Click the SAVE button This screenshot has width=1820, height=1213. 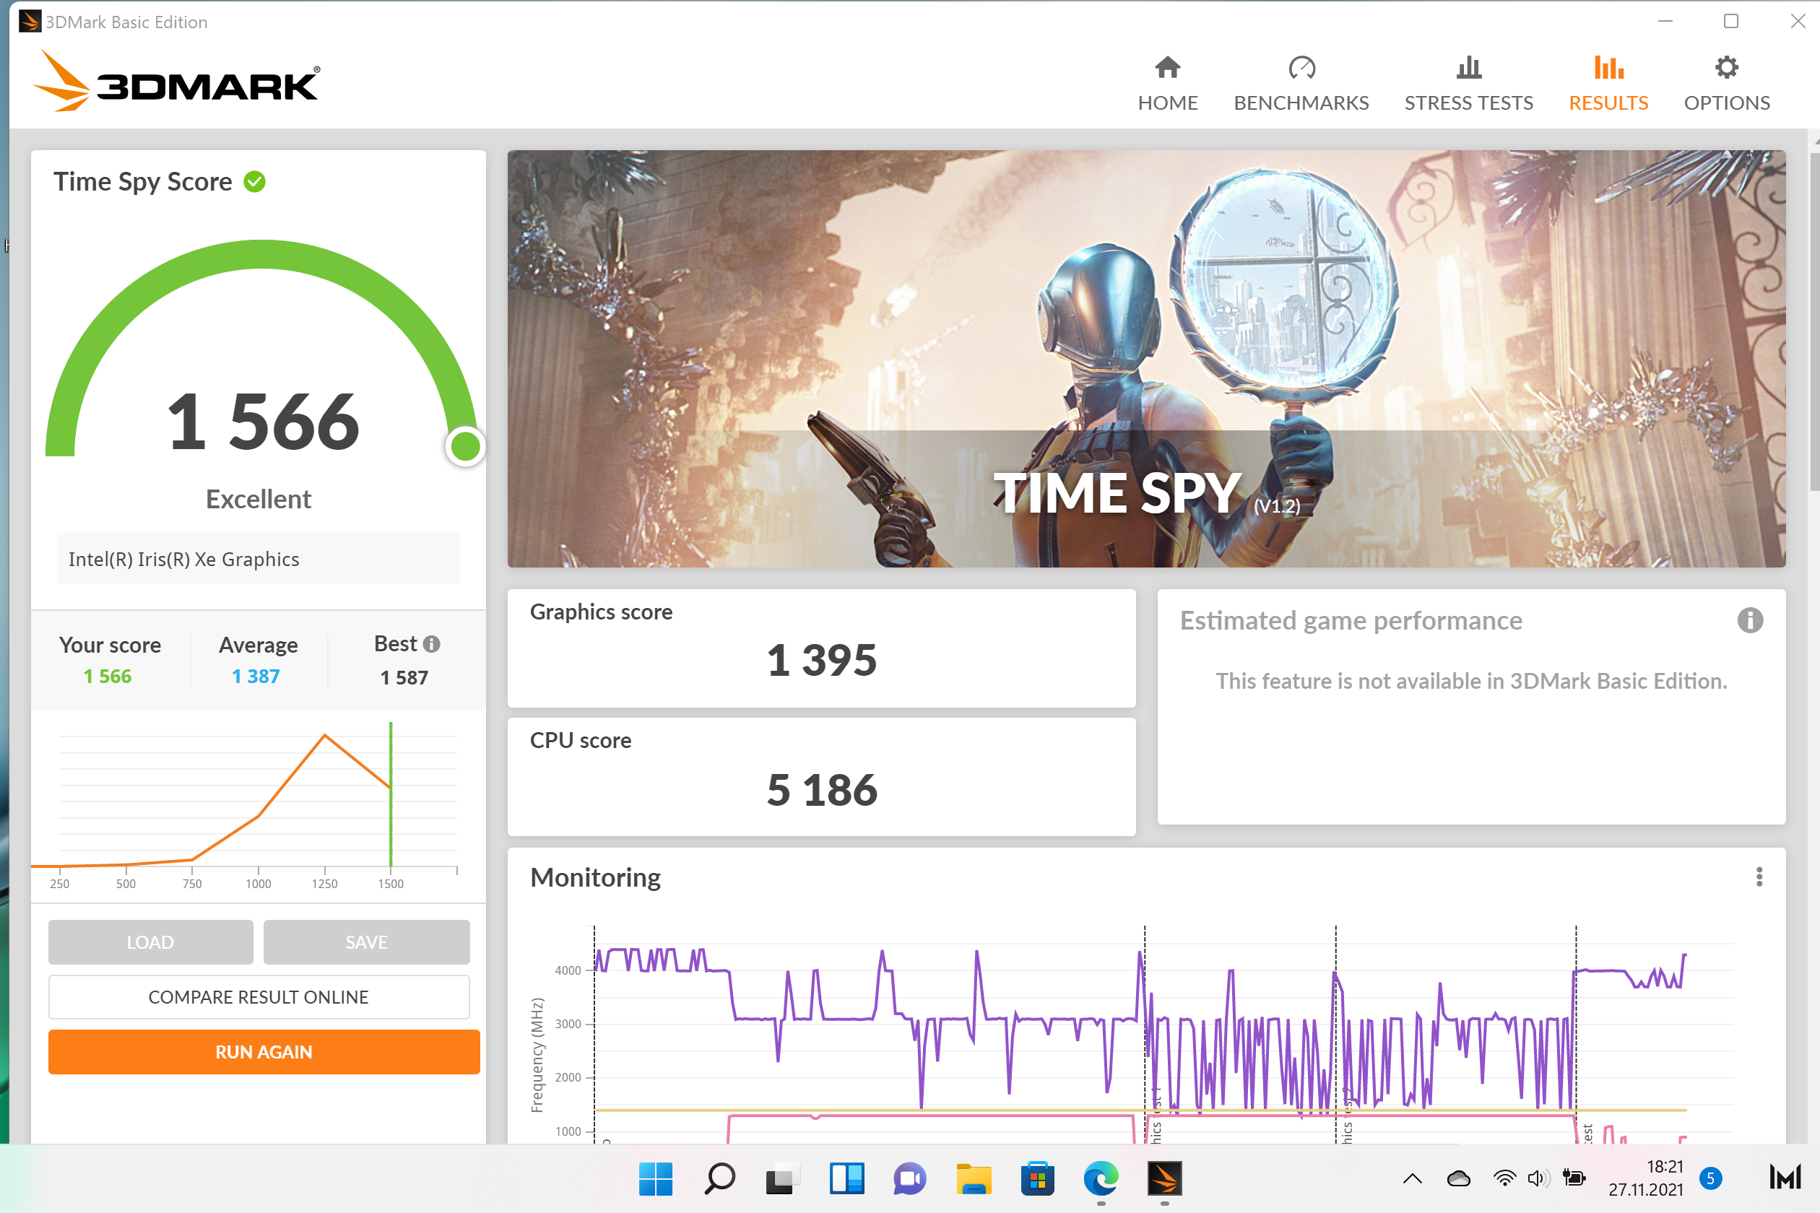[366, 942]
